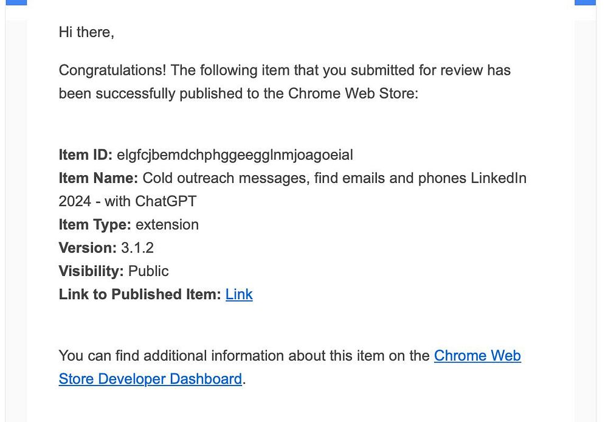This screenshot has width=608, height=422.
Task: Click the "Public" visibility value
Action: pos(148,271)
